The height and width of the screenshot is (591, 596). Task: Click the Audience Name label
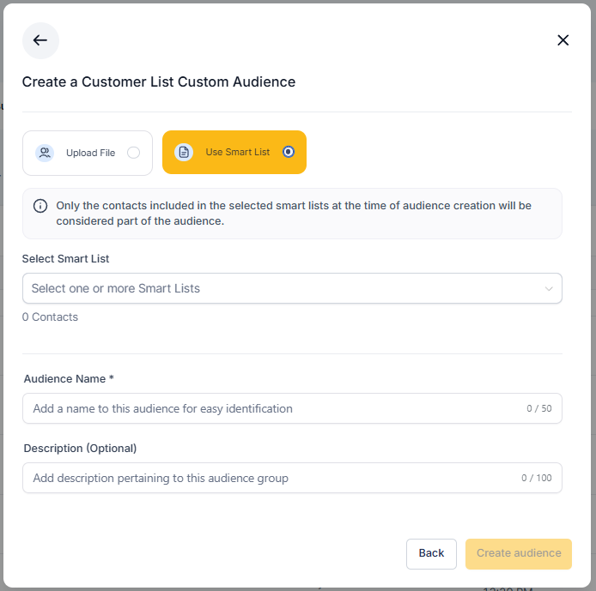(x=69, y=378)
